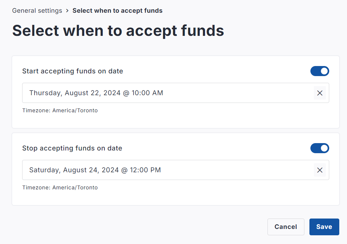347x244 pixels.
Task: Click the breadcrumb chevron separator arrow
Action: coord(67,11)
